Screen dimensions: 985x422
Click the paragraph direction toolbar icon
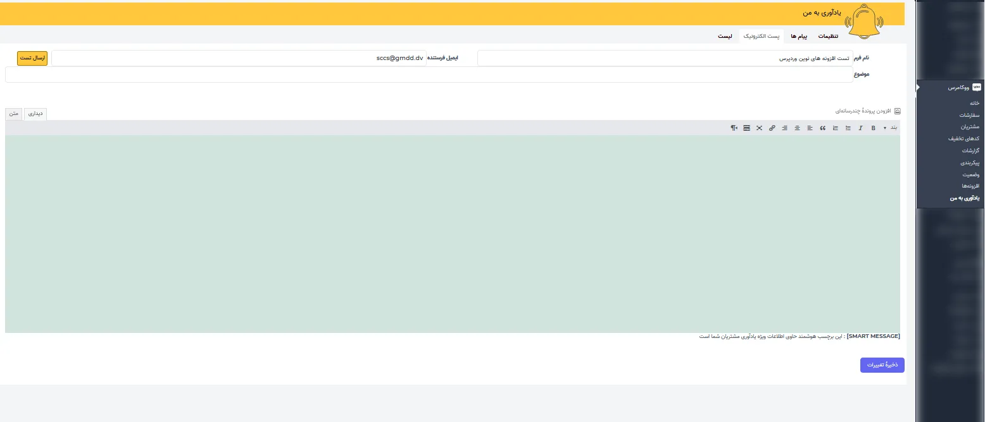pyautogui.click(x=734, y=128)
